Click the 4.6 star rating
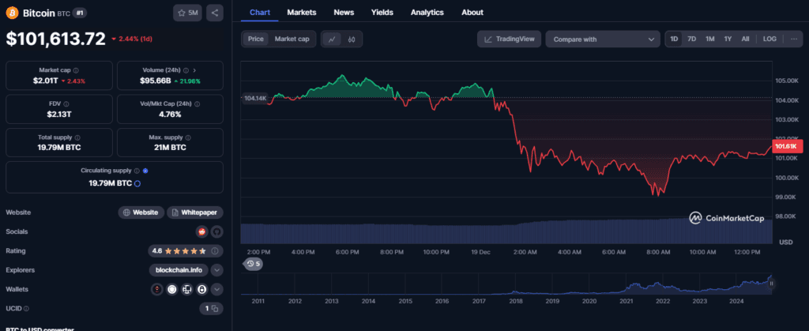This screenshot has height=331, width=809. click(179, 251)
